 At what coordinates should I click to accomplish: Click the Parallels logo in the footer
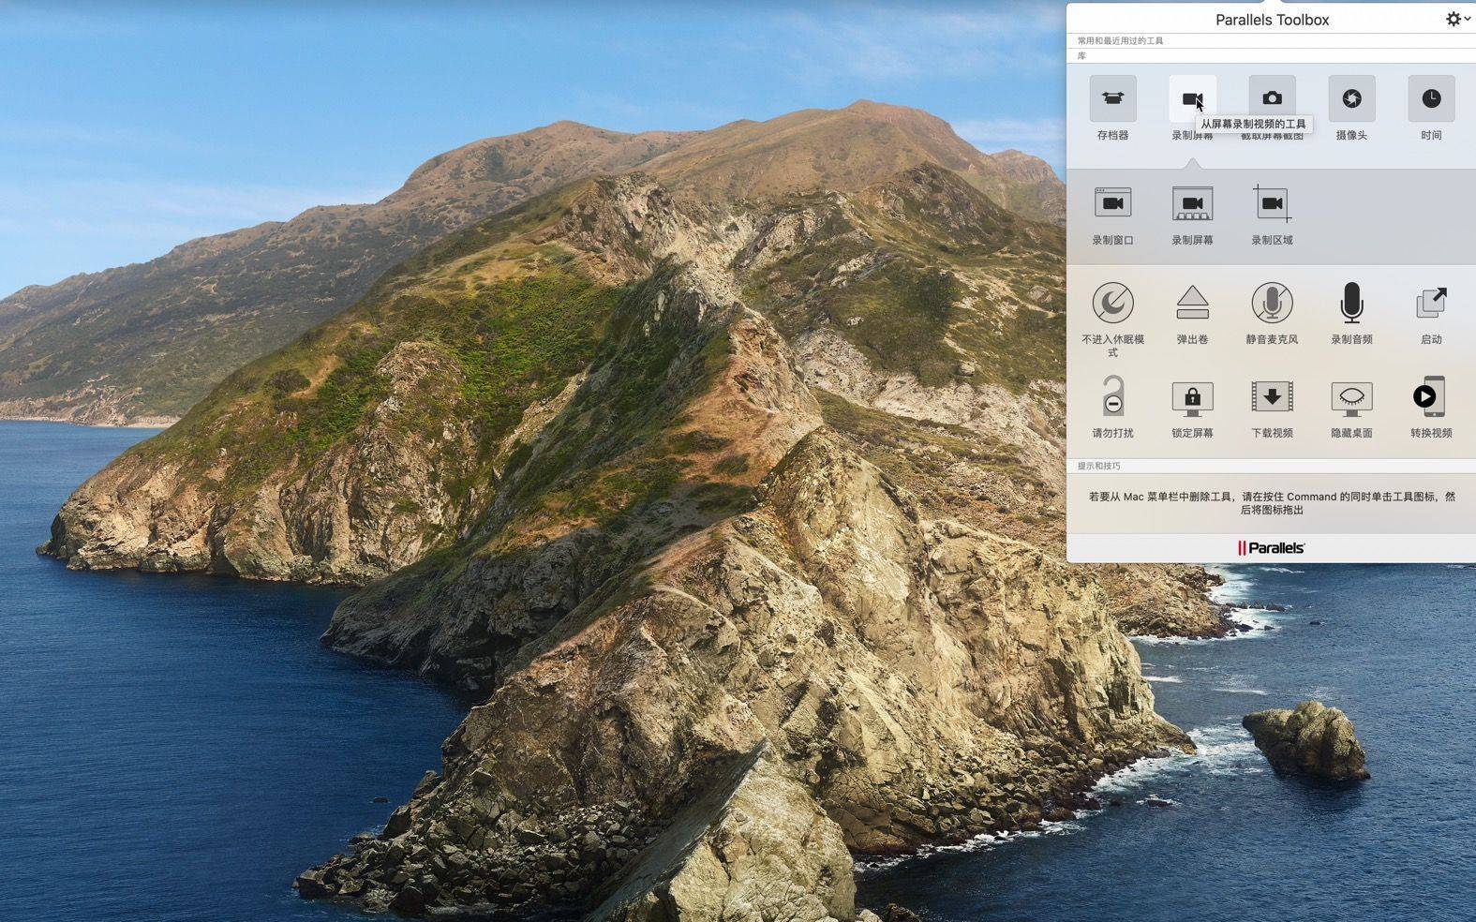[1271, 548]
